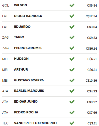This screenshot has height=126, width=99.
Task: Toggle Edigar Junio's confirmed checkmark
Action: point(72,102)
